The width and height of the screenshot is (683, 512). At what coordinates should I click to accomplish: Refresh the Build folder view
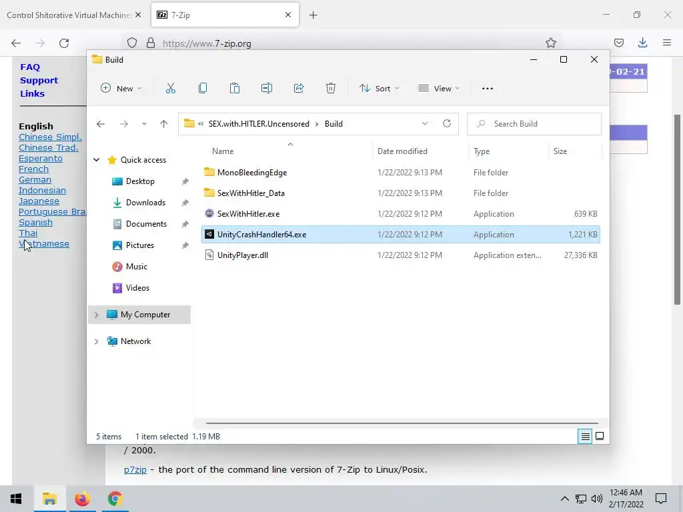pos(447,123)
